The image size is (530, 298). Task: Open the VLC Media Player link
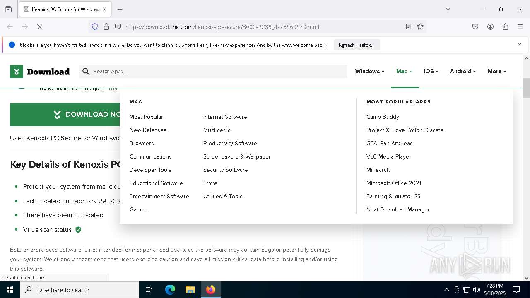point(388,156)
